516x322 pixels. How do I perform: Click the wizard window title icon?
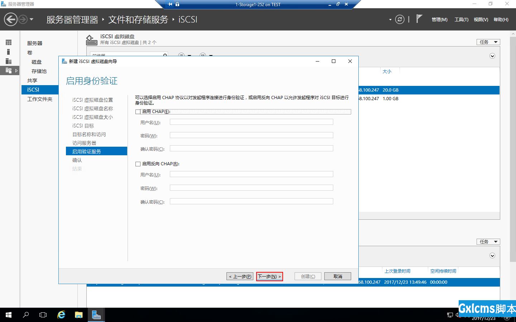pos(64,61)
